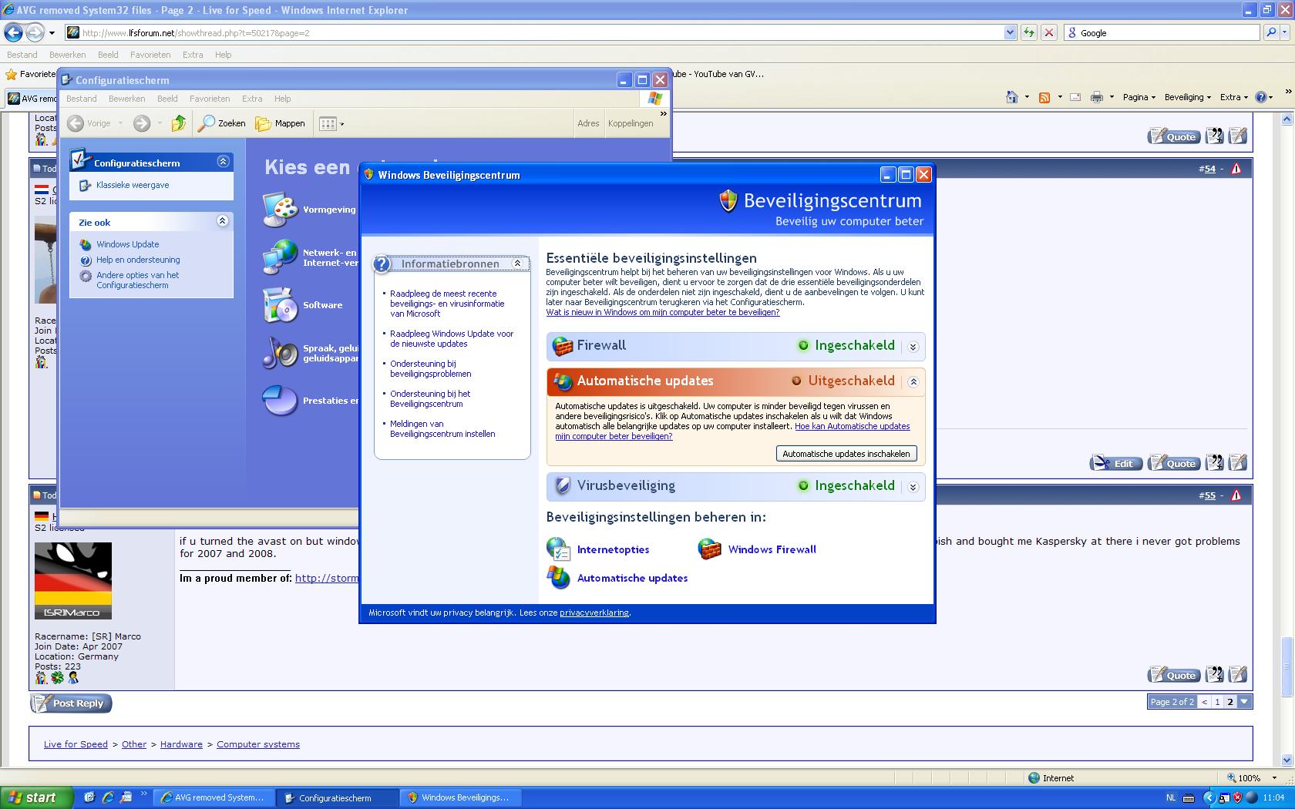Image resolution: width=1295 pixels, height=809 pixels.
Task: Open the Beveiliging dropdown in the IE command bar
Action: coord(1187,97)
